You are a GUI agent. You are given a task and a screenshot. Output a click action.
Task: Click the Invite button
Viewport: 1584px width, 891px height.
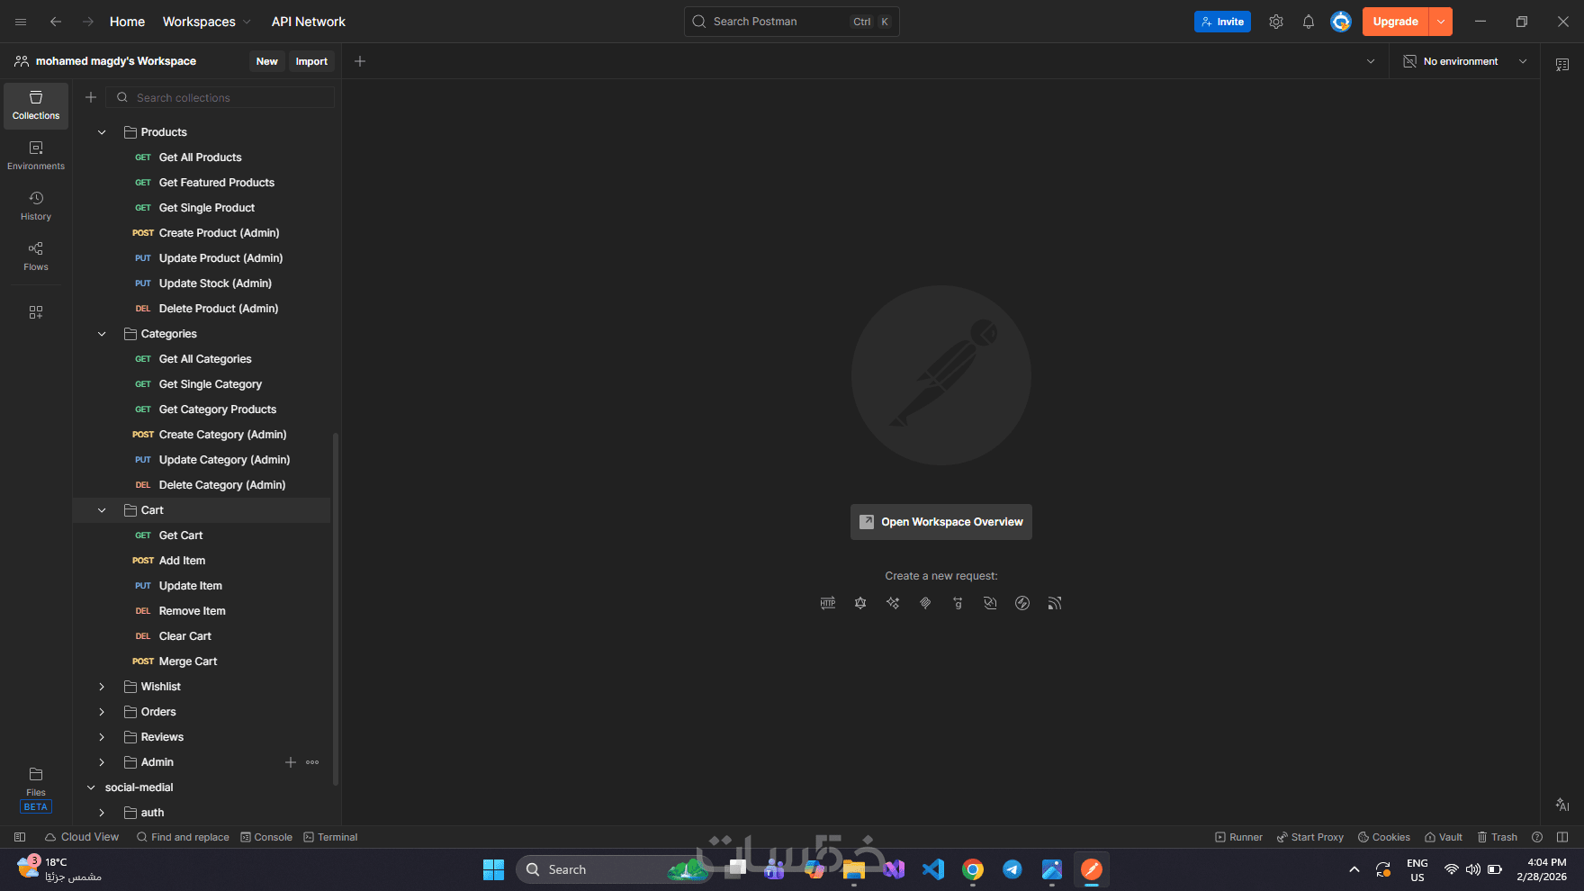coord(1222,22)
